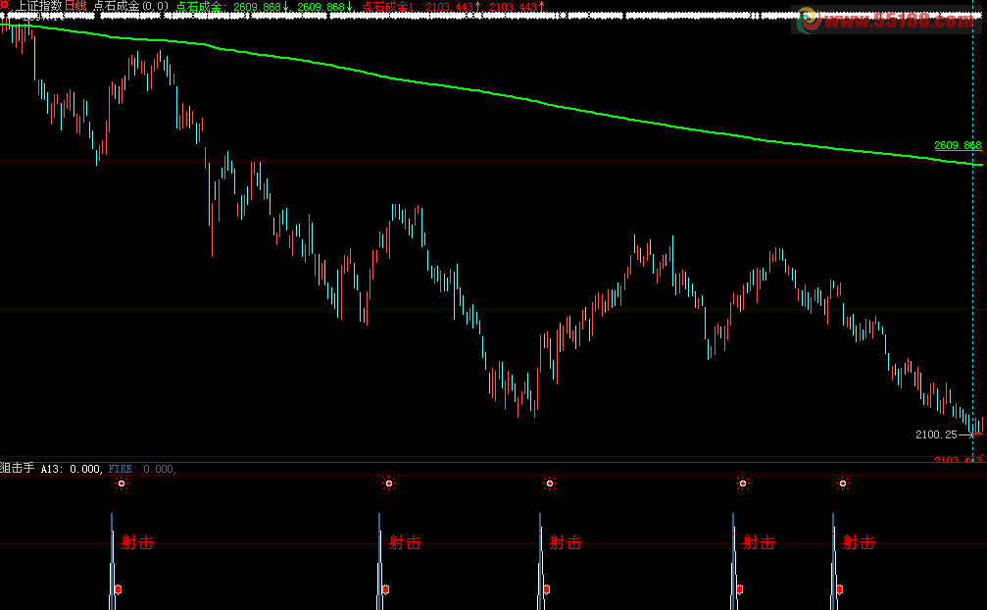The width and height of the screenshot is (987, 610).
Task: Click the fourth sun signal icon from left
Action: point(743,483)
